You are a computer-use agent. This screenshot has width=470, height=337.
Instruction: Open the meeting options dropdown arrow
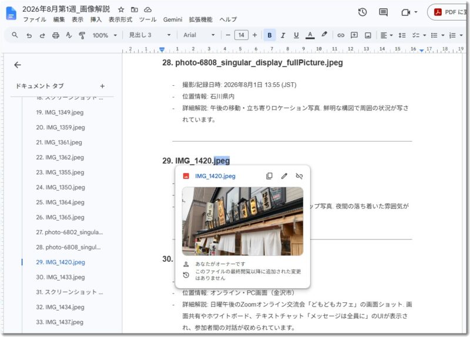[416, 12]
